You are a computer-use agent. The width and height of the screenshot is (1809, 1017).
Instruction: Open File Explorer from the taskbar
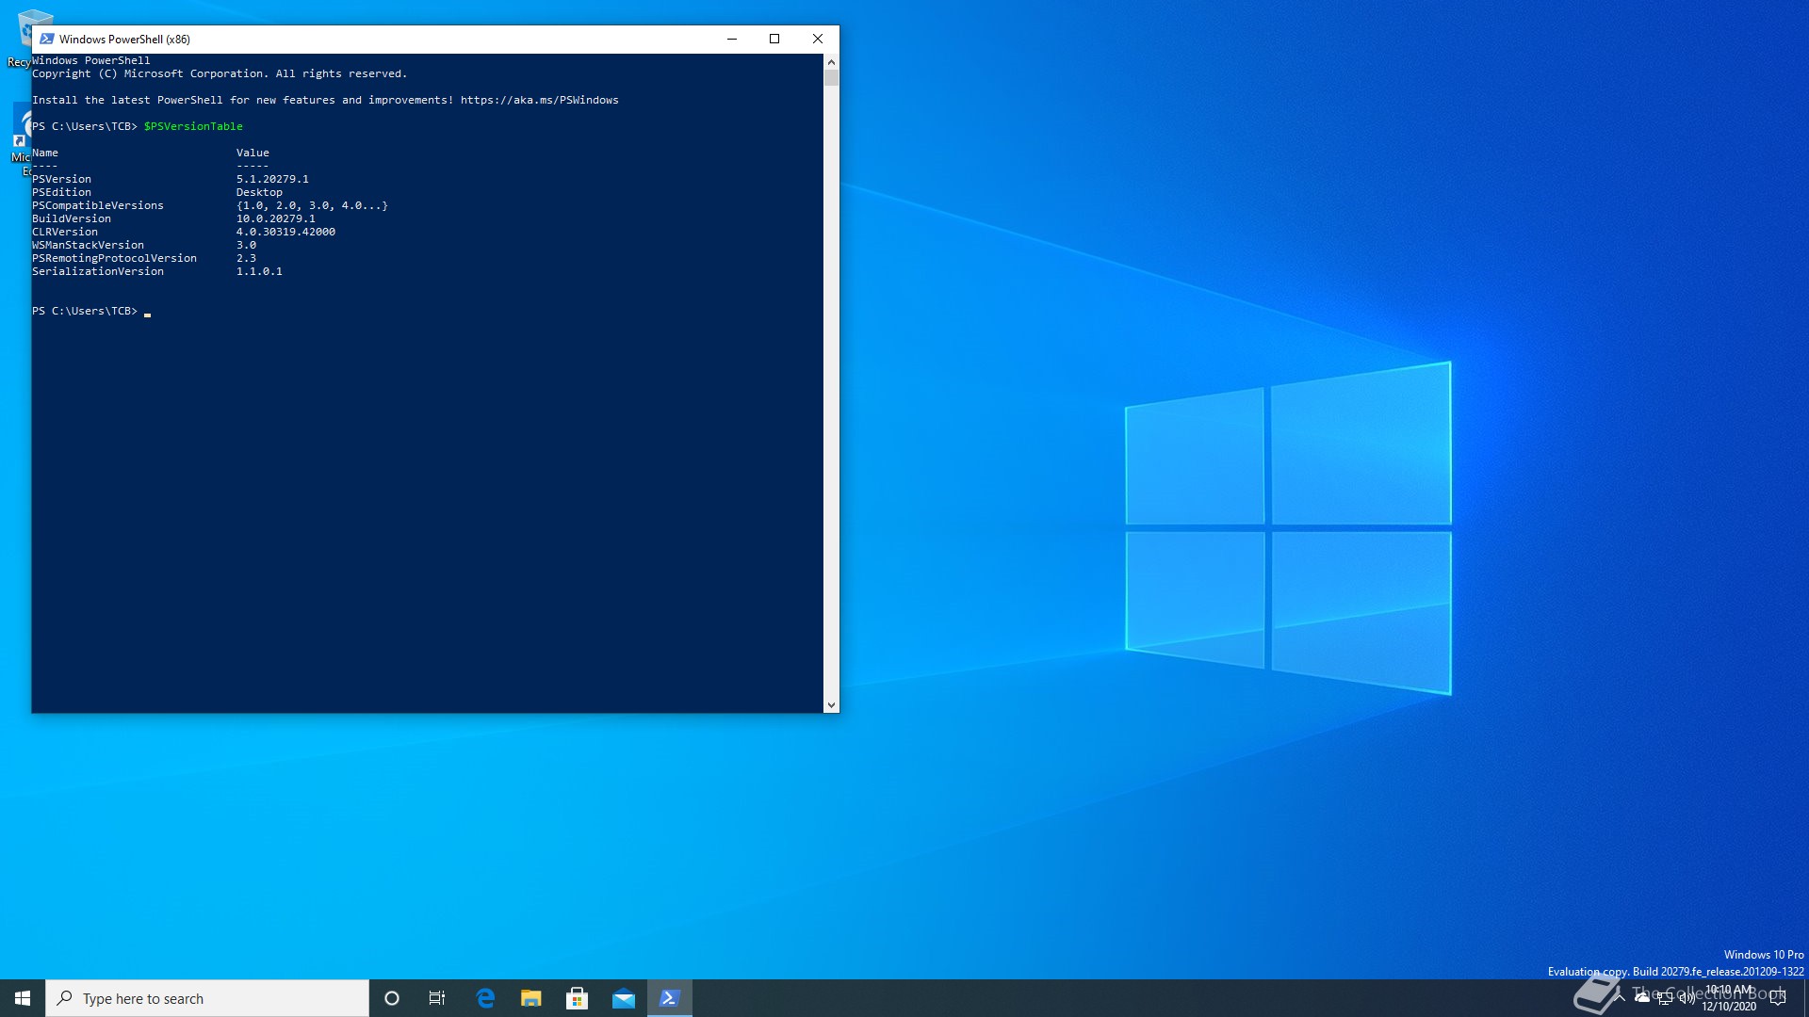pyautogui.click(x=531, y=998)
